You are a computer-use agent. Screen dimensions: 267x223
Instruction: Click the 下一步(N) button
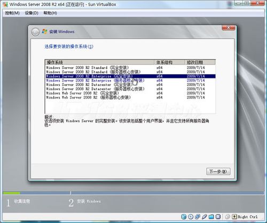click(218, 171)
